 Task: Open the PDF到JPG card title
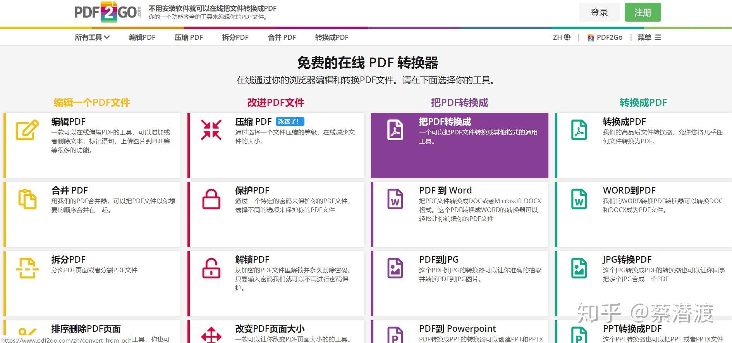[439, 260]
